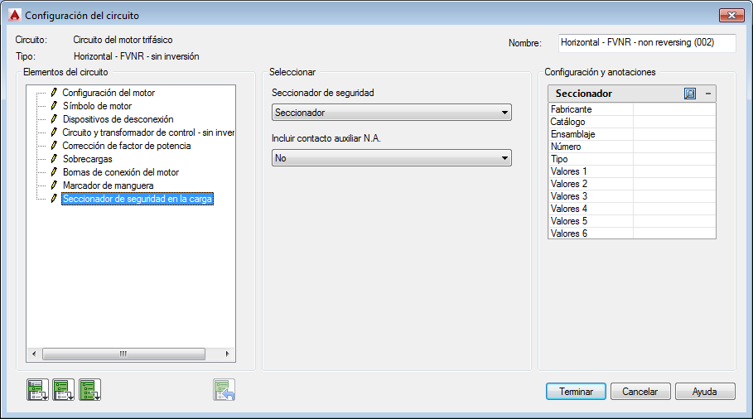Click pencil icon beside Símbolo de motor
The width and height of the screenshot is (753, 419).
[x=55, y=106]
